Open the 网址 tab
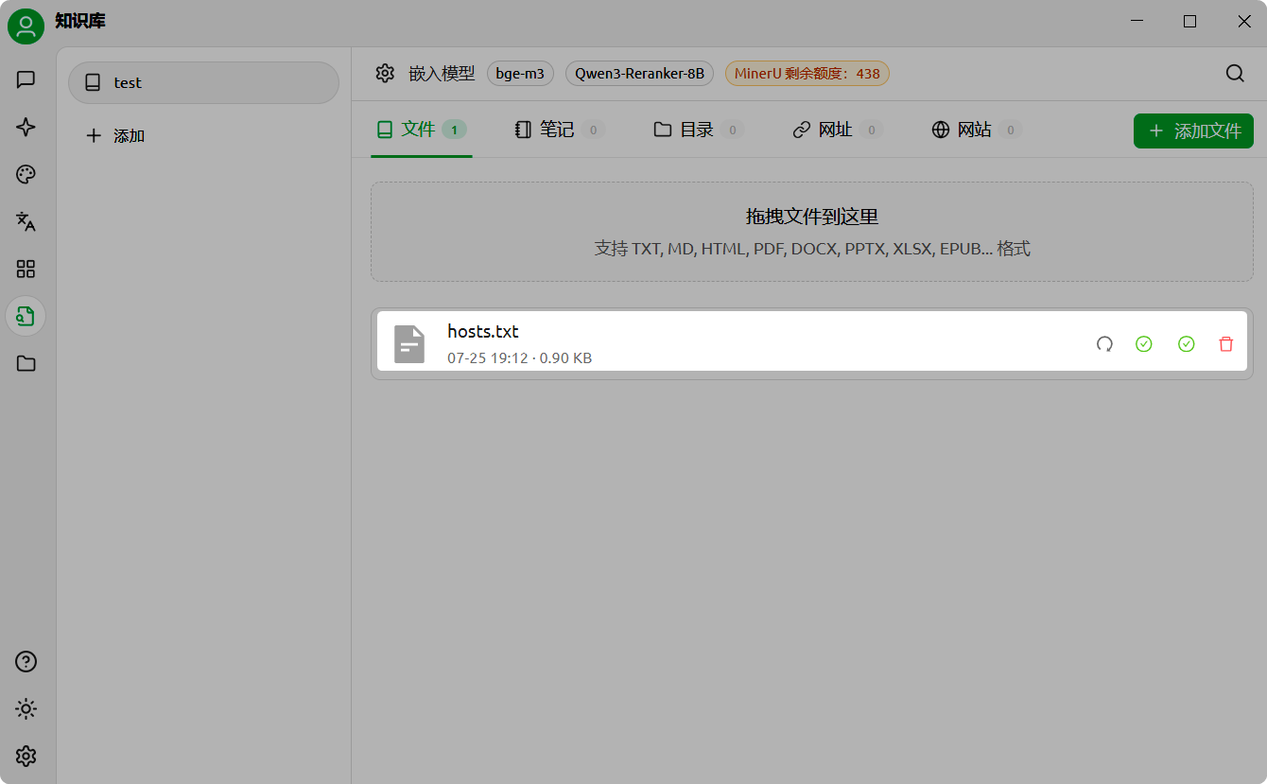The image size is (1267, 784). point(836,130)
